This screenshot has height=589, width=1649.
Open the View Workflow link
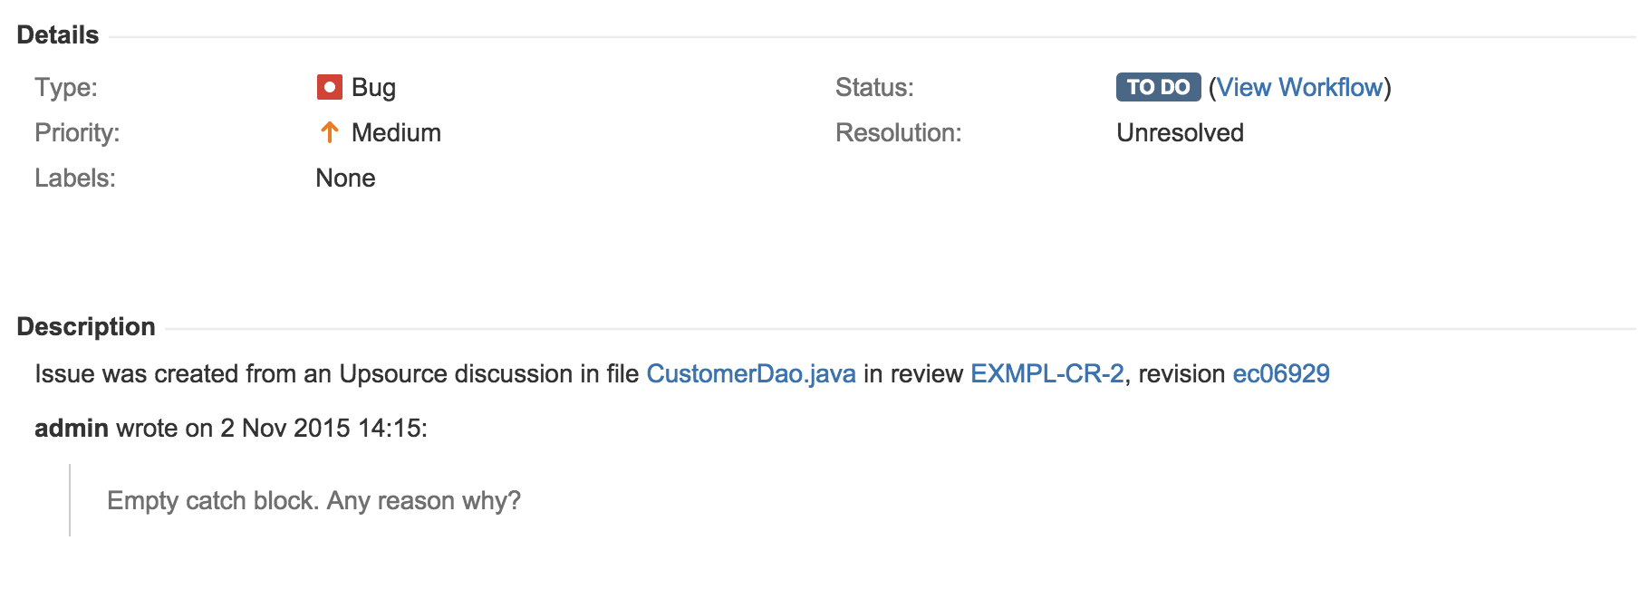click(1299, 87)
